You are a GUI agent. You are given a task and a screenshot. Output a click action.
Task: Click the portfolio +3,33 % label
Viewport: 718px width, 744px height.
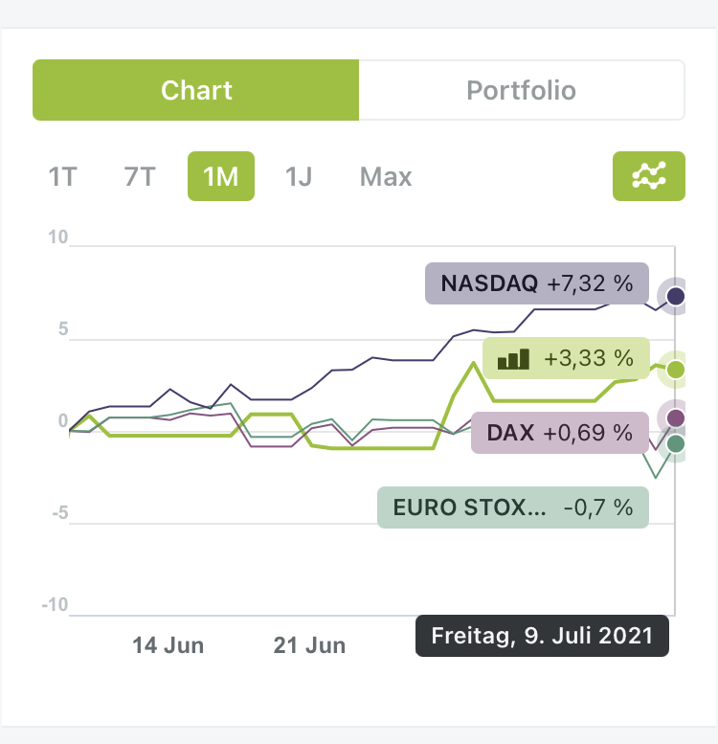pyautogui.click(x=566, y=359)
